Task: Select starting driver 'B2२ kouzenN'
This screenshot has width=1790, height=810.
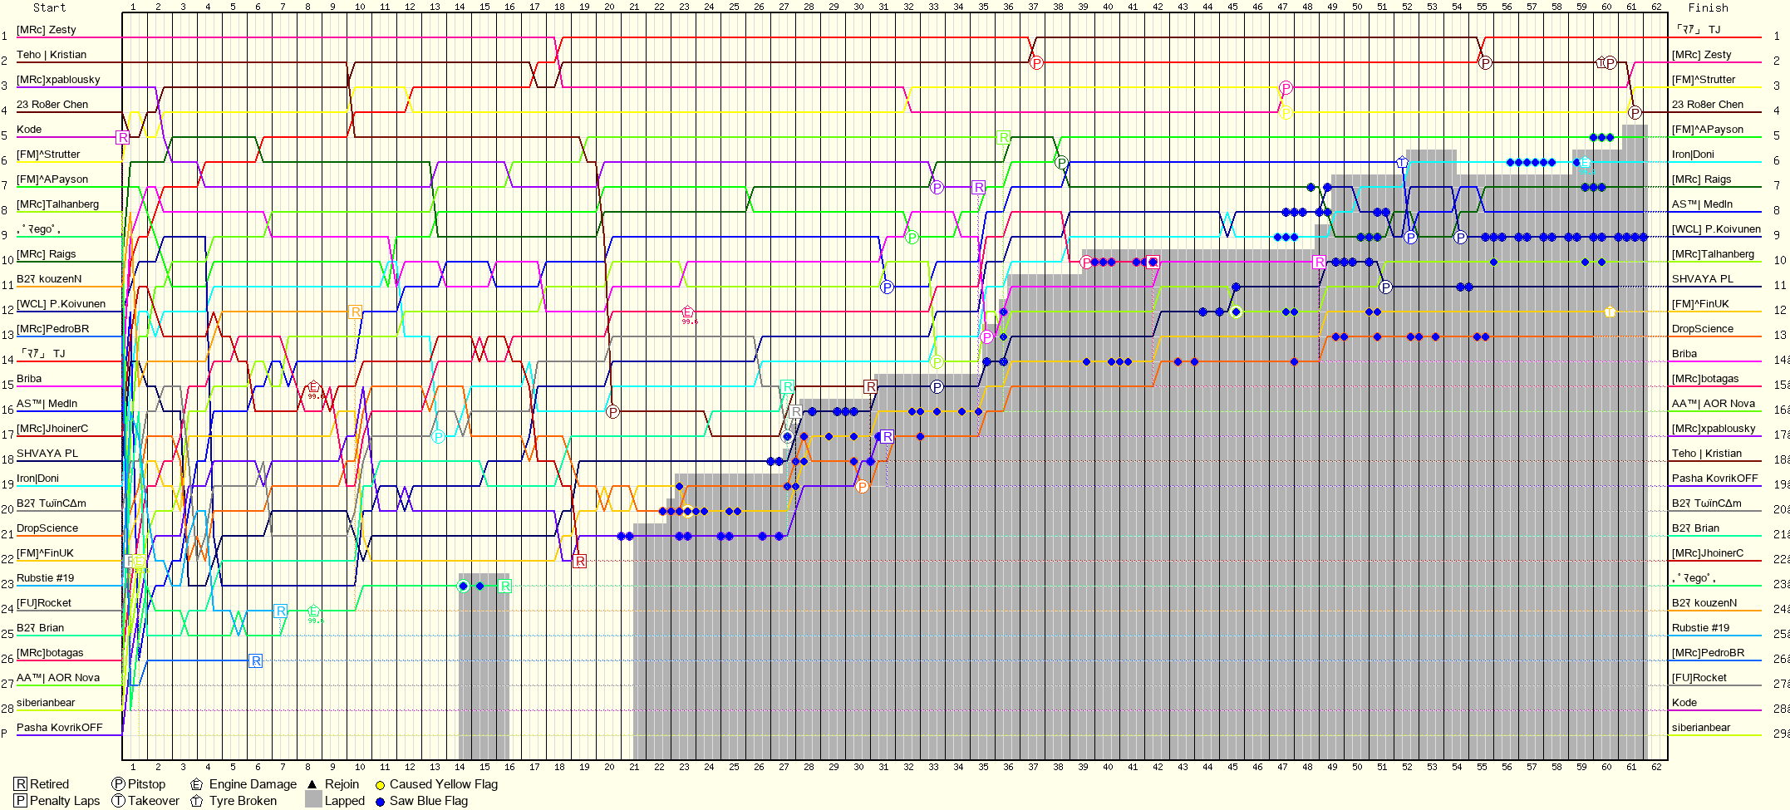Action: [x=49, y=279]
